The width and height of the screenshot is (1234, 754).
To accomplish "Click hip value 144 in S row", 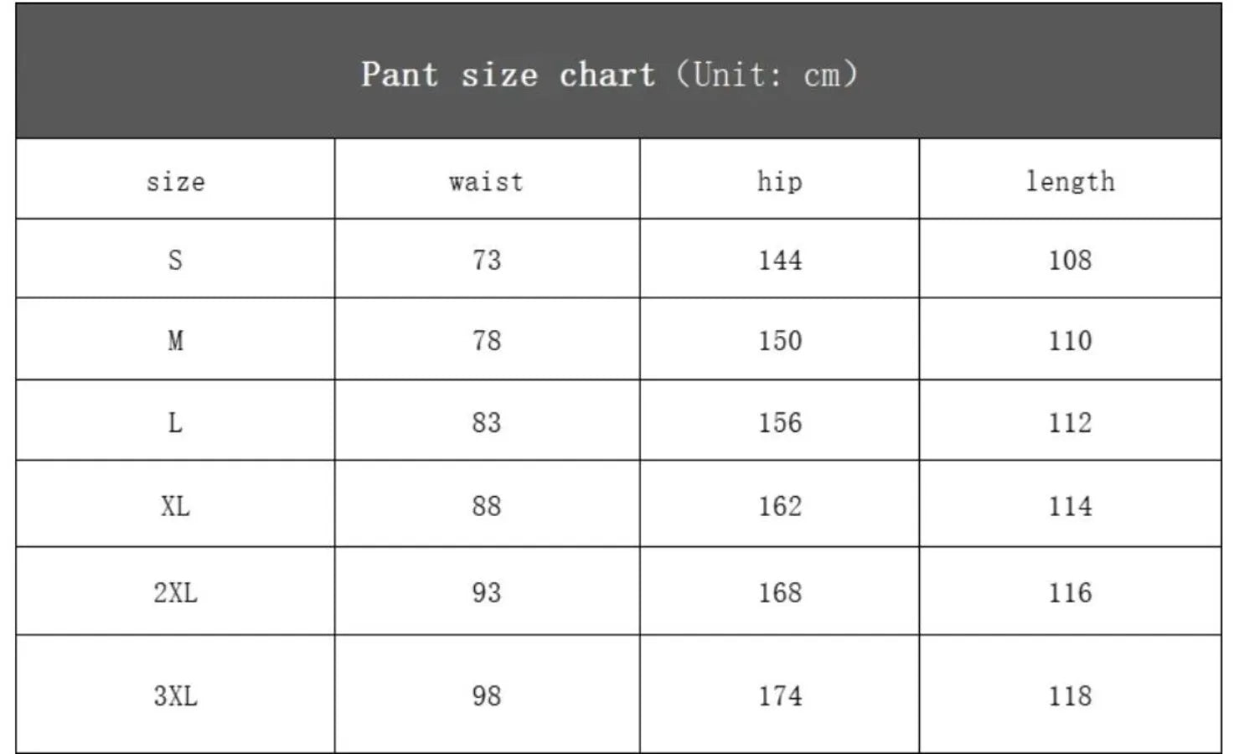I will pyautogui.click(x=780, y=260).
